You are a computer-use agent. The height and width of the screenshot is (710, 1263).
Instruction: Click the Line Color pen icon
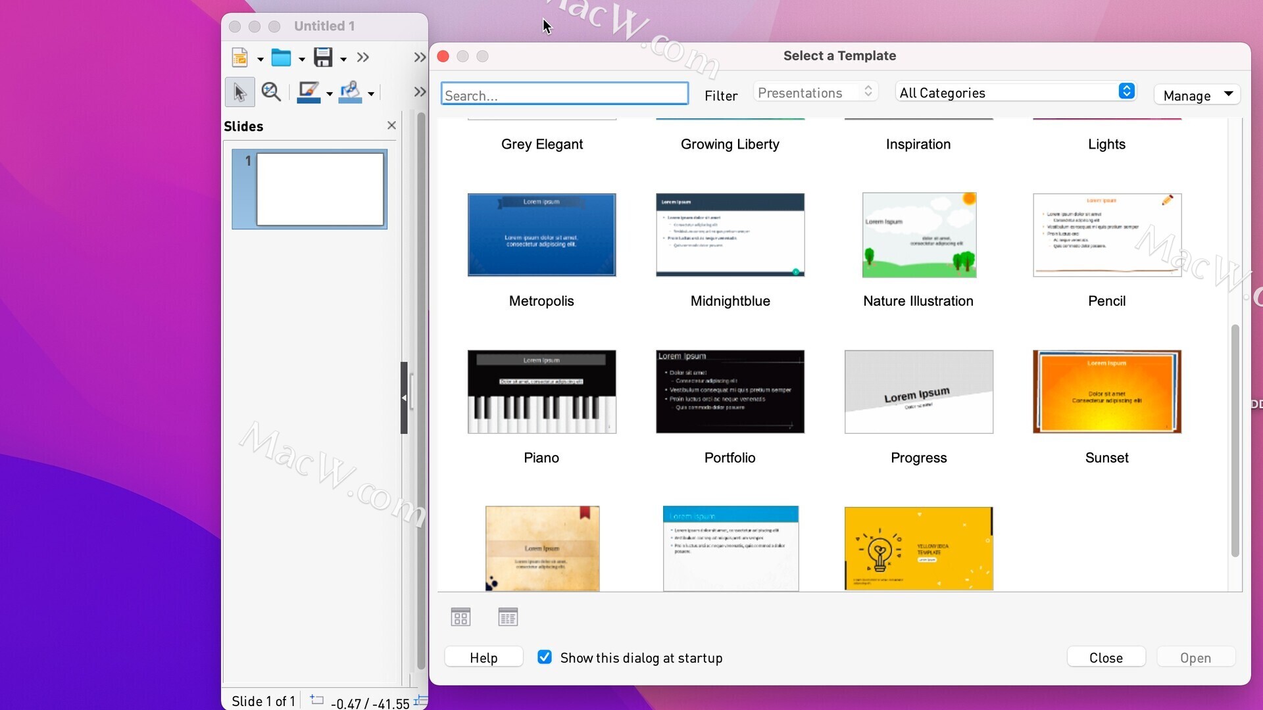[309, 92]
